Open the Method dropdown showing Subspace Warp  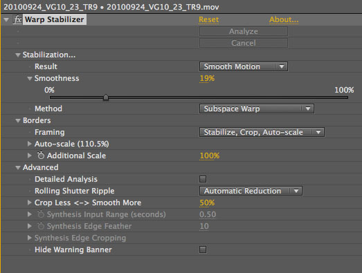pyautogui.click(x=257, y=109)
